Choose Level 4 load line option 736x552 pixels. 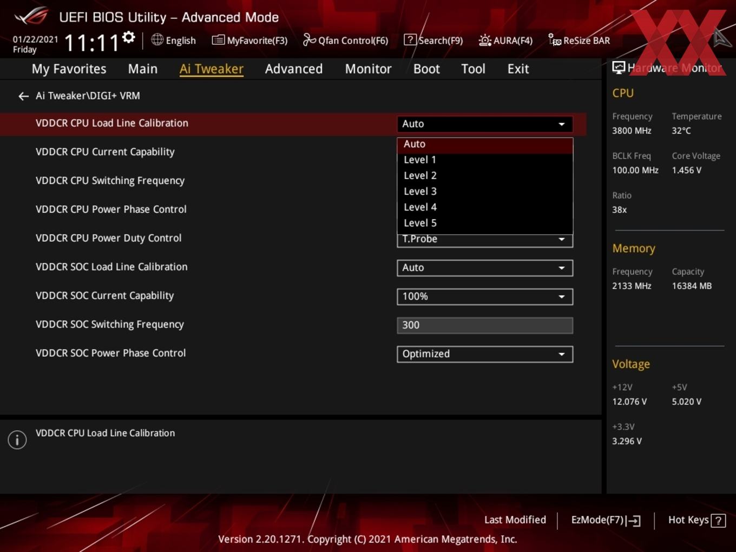click(x=485, y=207)
